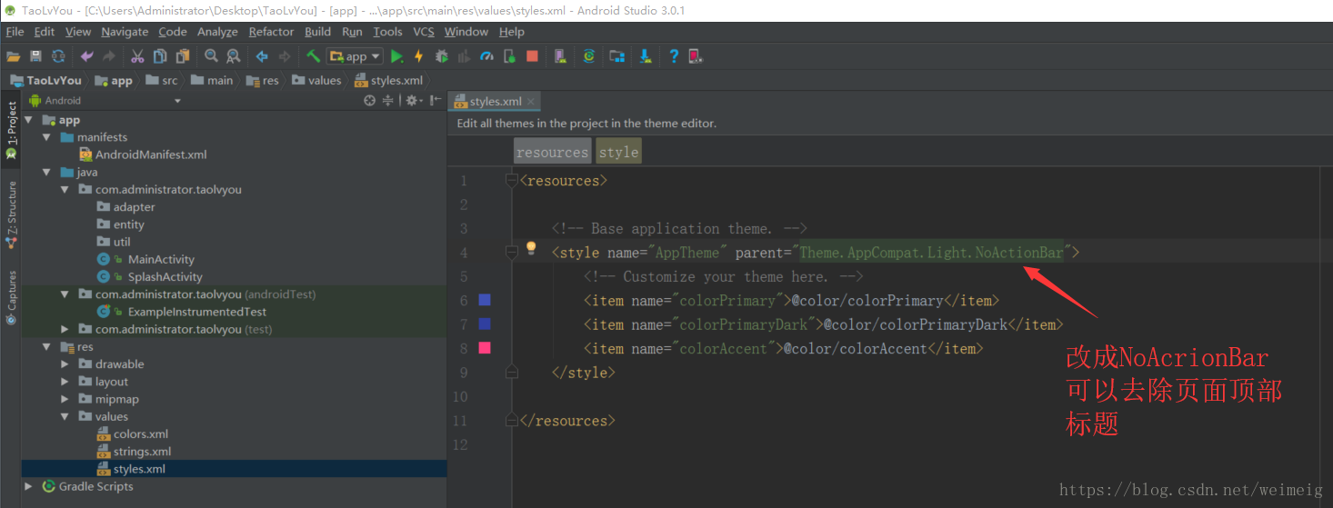Collapse the res folder
The image size is (1333, 508).
(47, 347)
